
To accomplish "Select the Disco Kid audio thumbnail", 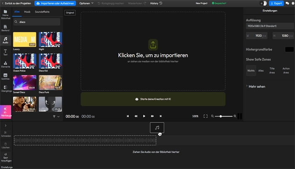I will click(x=50, y=61).
